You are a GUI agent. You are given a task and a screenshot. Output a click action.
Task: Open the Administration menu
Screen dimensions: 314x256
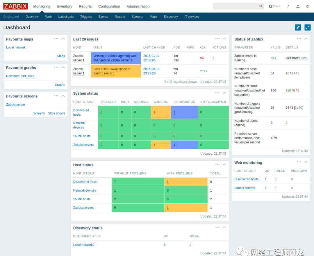point(138,6)
